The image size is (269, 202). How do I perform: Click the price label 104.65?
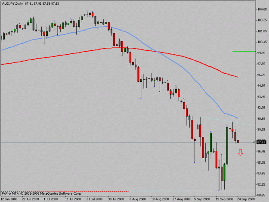[x=262, y=9]
